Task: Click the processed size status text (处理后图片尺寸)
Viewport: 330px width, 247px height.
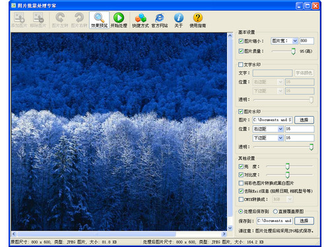Action: [203, 242]
